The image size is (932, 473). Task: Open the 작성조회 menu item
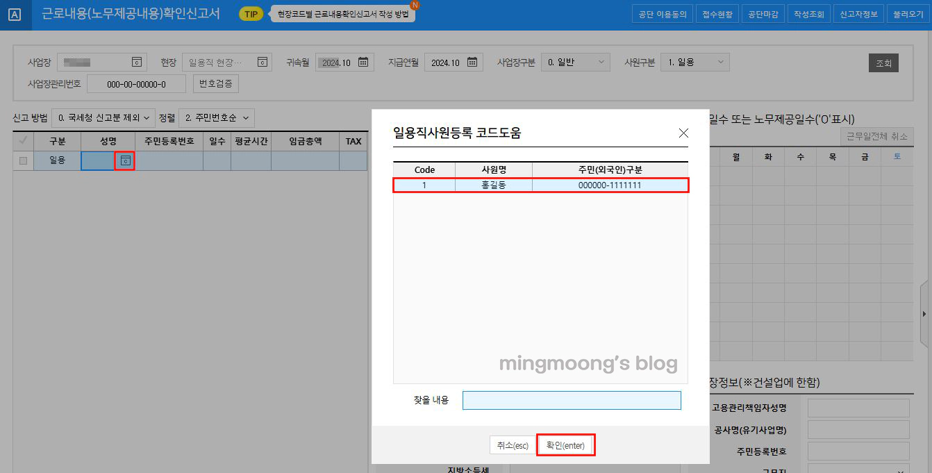point(808,13)
